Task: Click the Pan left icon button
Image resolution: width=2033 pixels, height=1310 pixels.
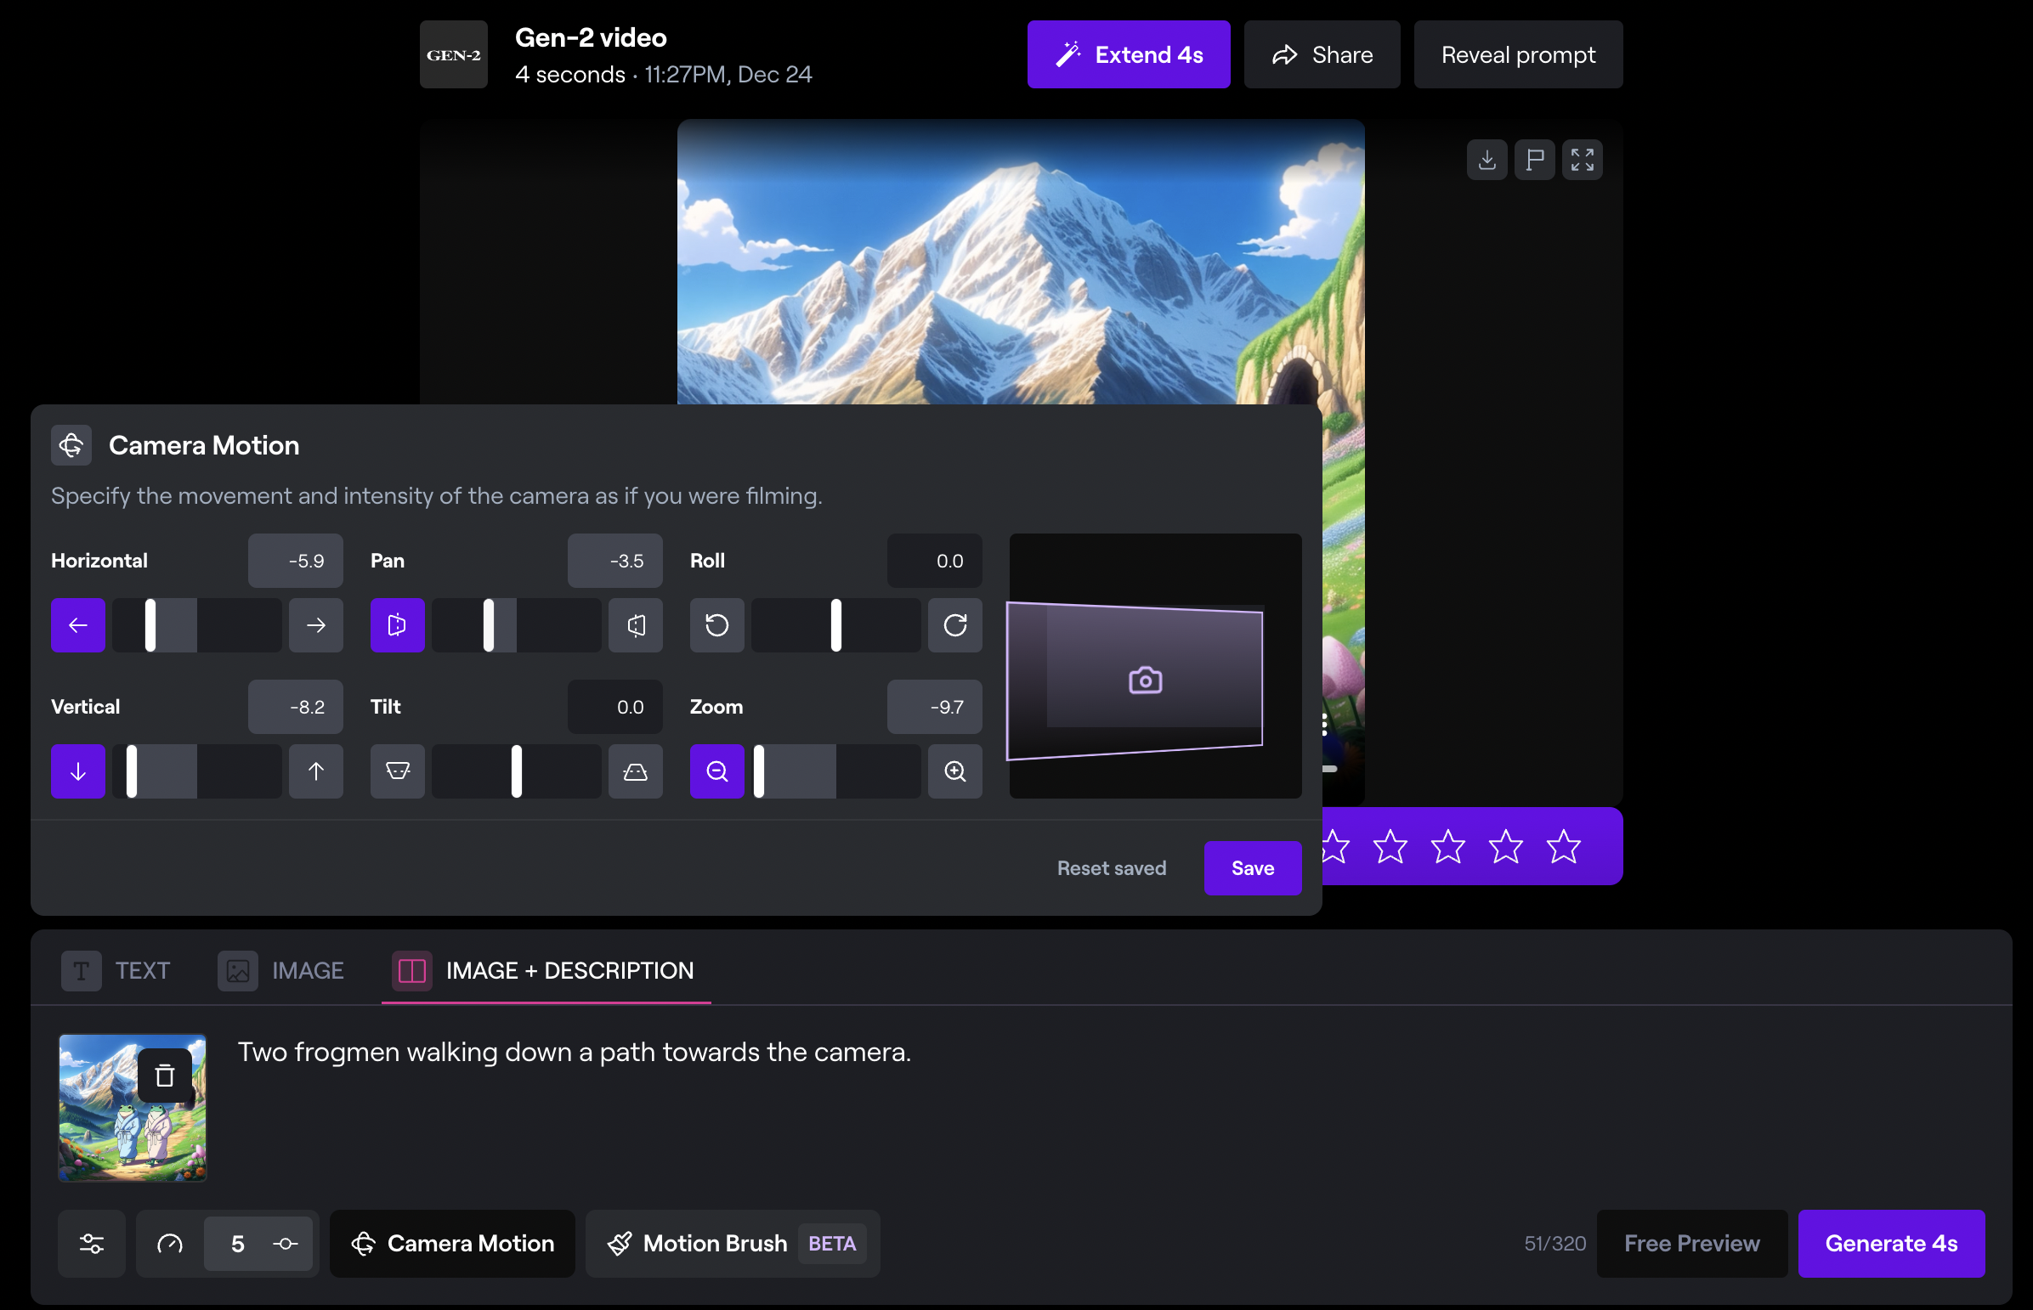Action: pos(398,625)
